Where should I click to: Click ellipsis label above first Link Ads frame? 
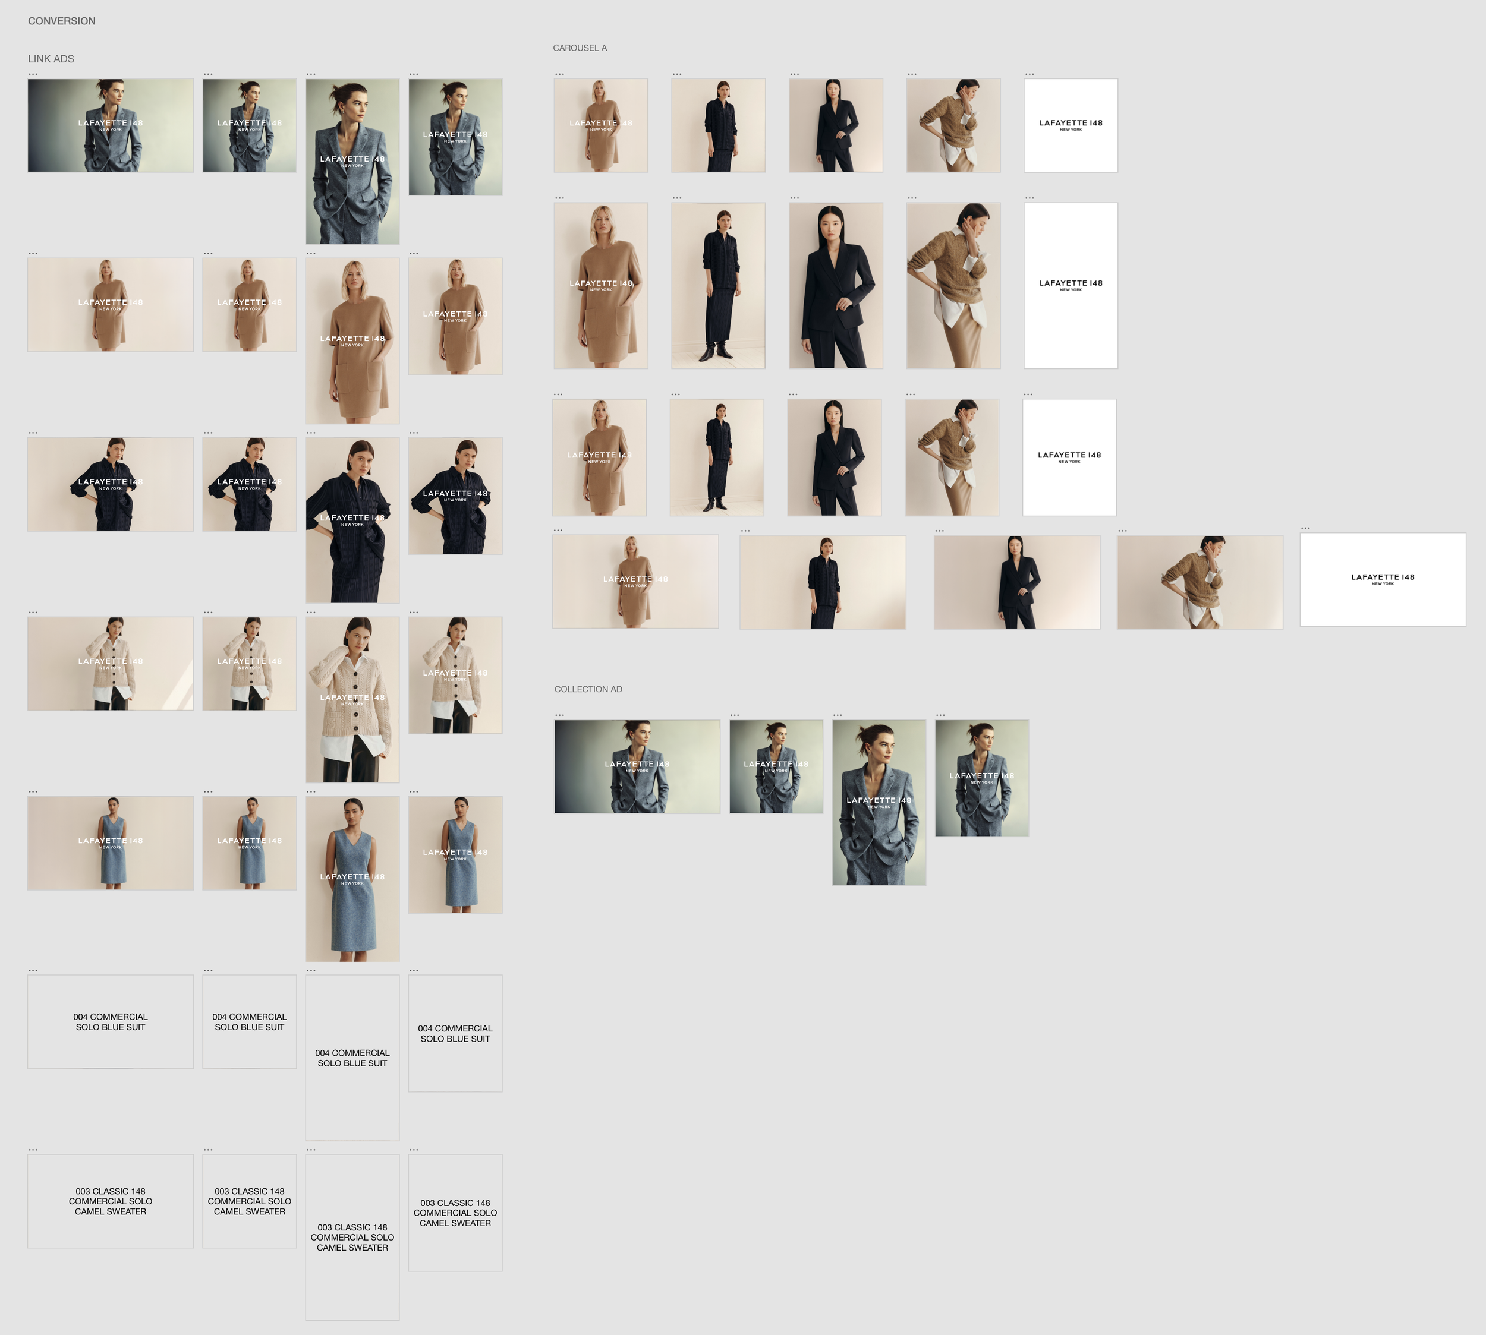click(33, 74)
